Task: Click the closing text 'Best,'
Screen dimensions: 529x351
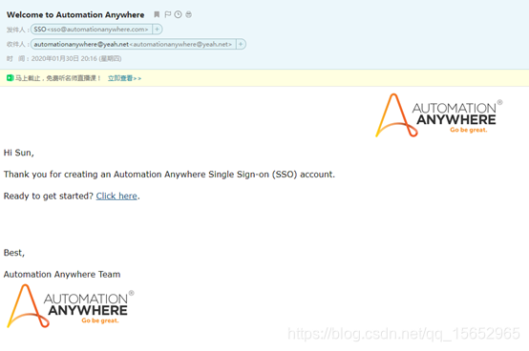Action: click(14, 253)
